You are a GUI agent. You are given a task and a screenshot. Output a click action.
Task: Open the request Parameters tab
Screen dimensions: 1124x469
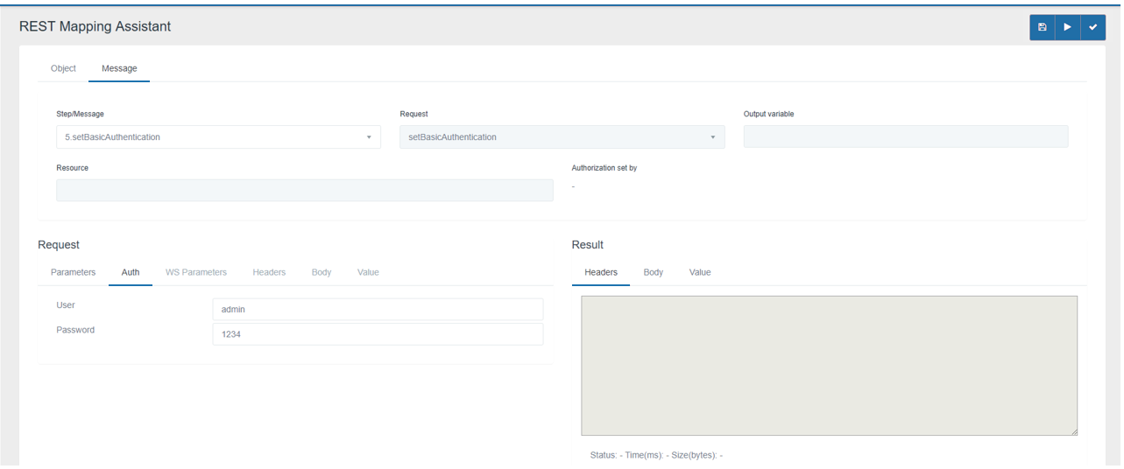(x=73, y=272)
